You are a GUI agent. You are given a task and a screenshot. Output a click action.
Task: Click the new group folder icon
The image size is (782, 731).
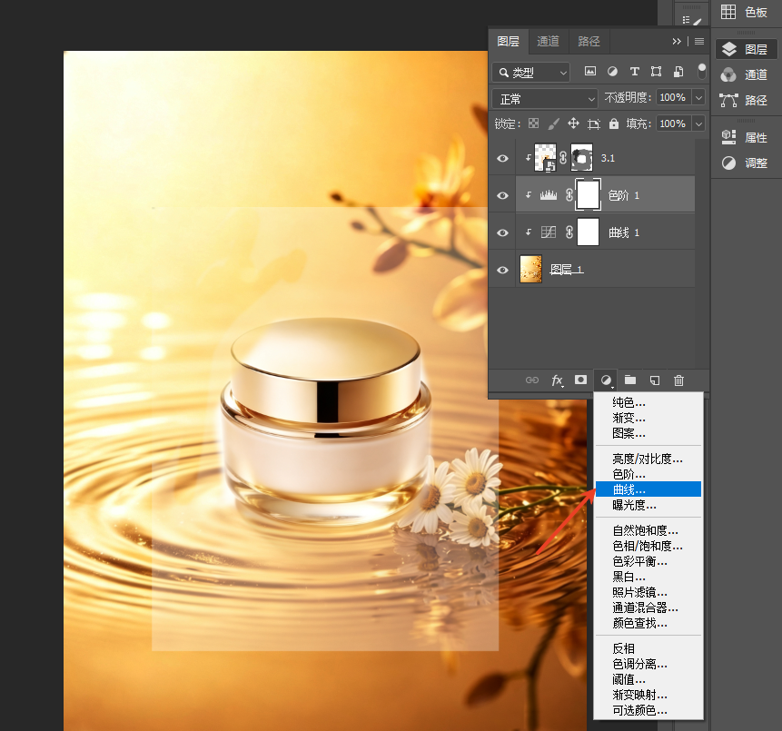click(x=630, y=380)
